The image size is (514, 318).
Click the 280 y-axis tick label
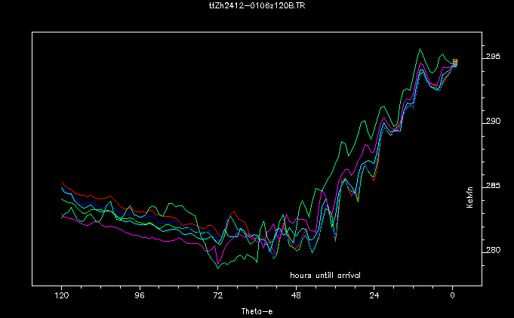[x=494, y=251]
